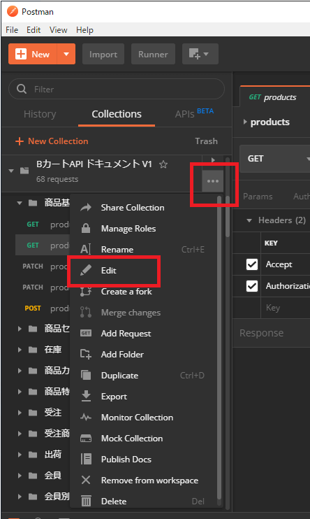Click the context menu vertical scrollbar

click(219, 348)
